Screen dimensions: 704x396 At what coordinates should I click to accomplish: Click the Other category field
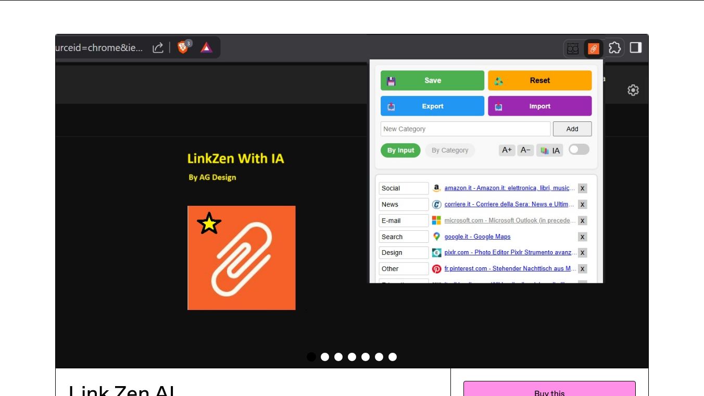pos(404,269)
